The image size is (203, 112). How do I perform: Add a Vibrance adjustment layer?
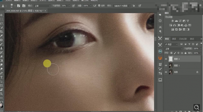coord(188,21)
